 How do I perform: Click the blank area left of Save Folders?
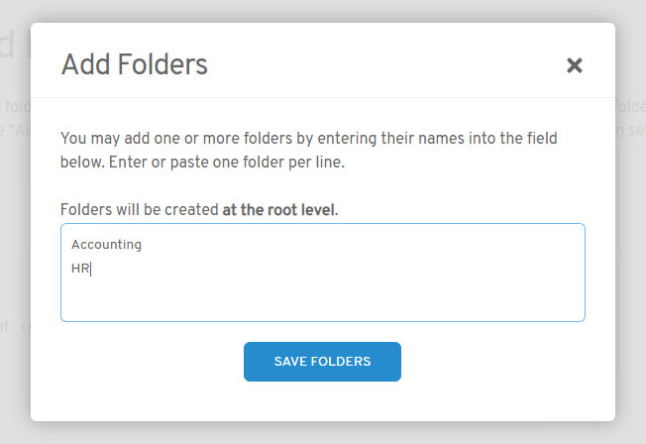pos(149,362)
